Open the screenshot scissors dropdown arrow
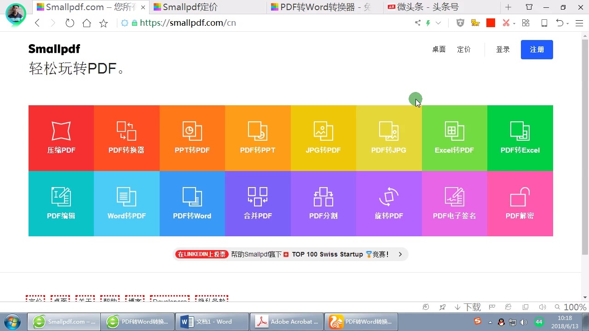This screenshot has height=331, width=589. tap(514, 23)
